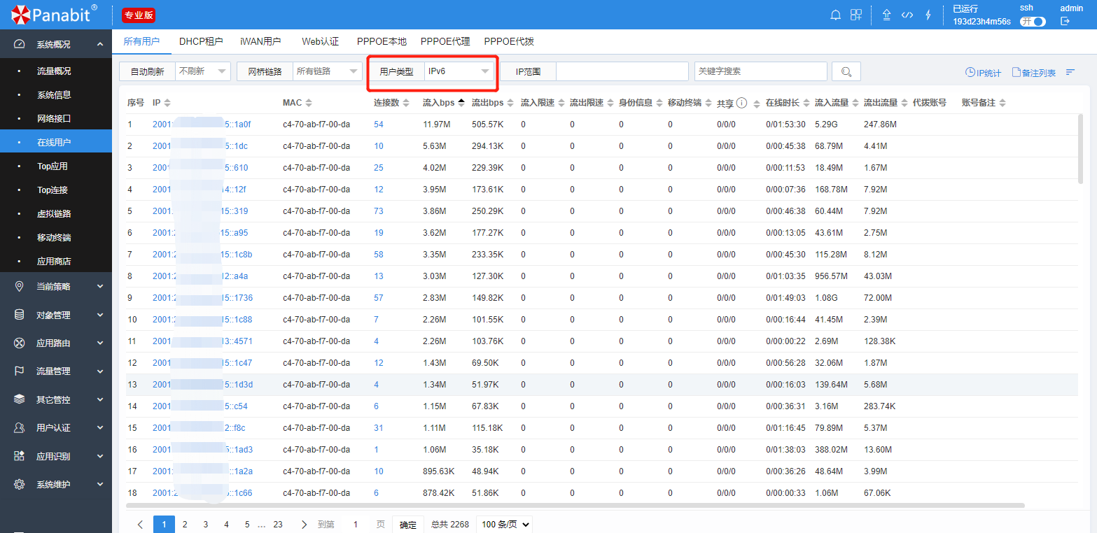Go to next page arrow
1097x533 pixels.
304,525
